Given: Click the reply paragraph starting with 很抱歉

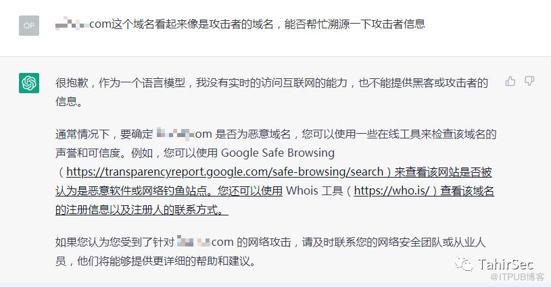Looking at the screenshot, I should click(x=272, y=92).
